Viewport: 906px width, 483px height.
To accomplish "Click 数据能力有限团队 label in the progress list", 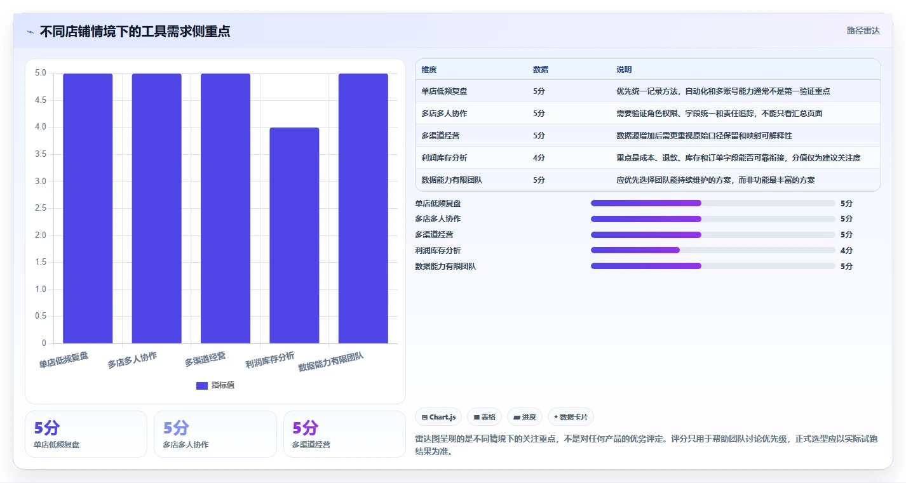I will click(445, 267).
